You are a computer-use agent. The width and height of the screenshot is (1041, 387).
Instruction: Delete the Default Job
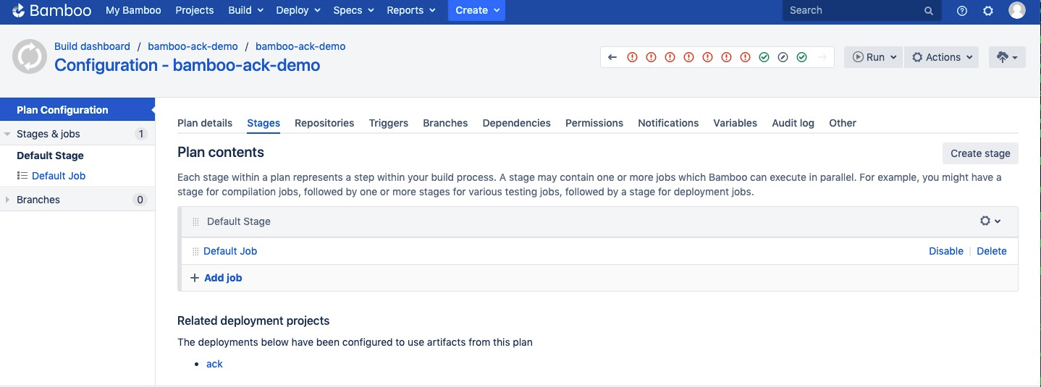click(x=992, y=251)
